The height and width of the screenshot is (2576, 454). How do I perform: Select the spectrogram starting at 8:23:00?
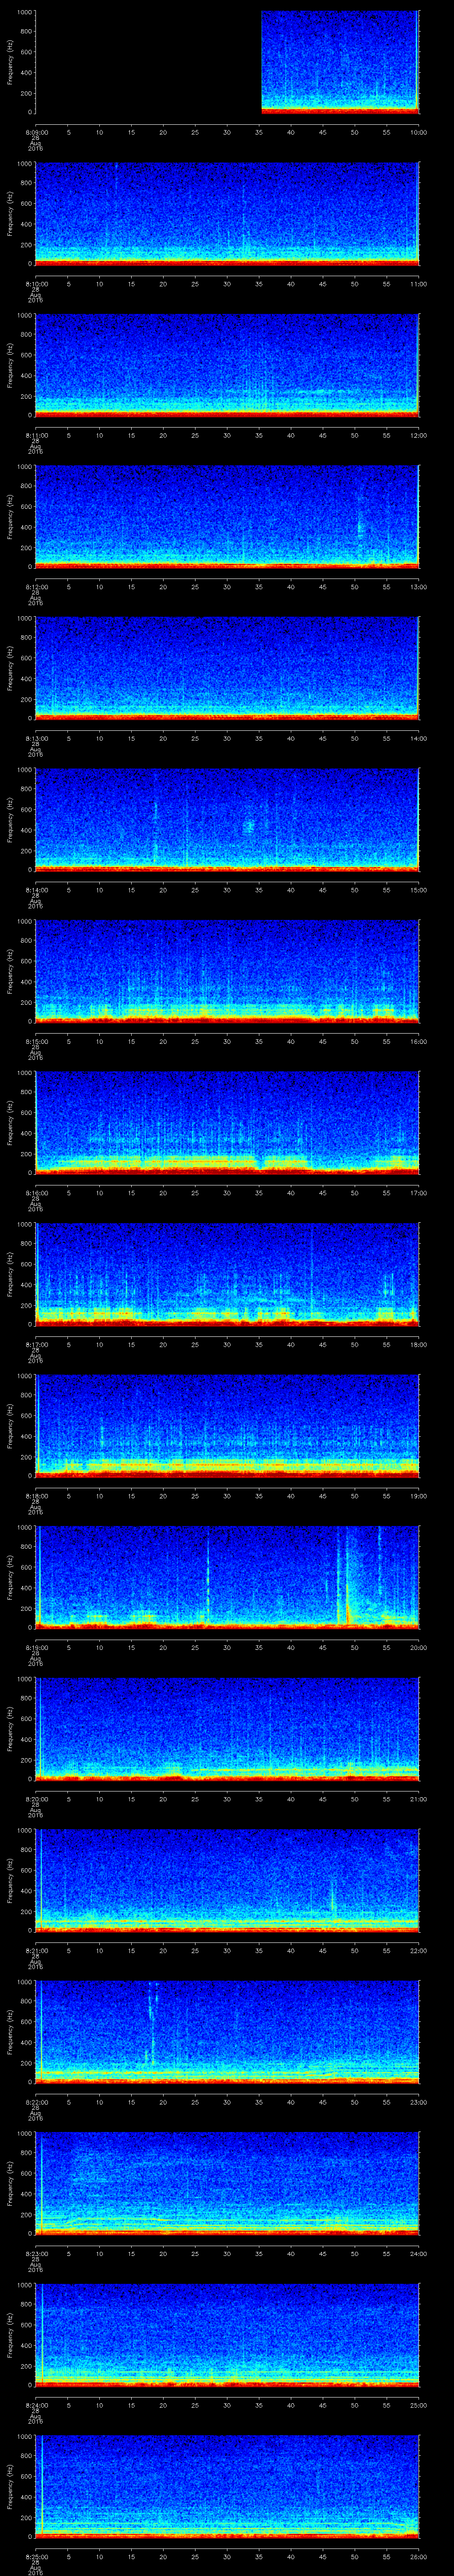point(227,2183)
